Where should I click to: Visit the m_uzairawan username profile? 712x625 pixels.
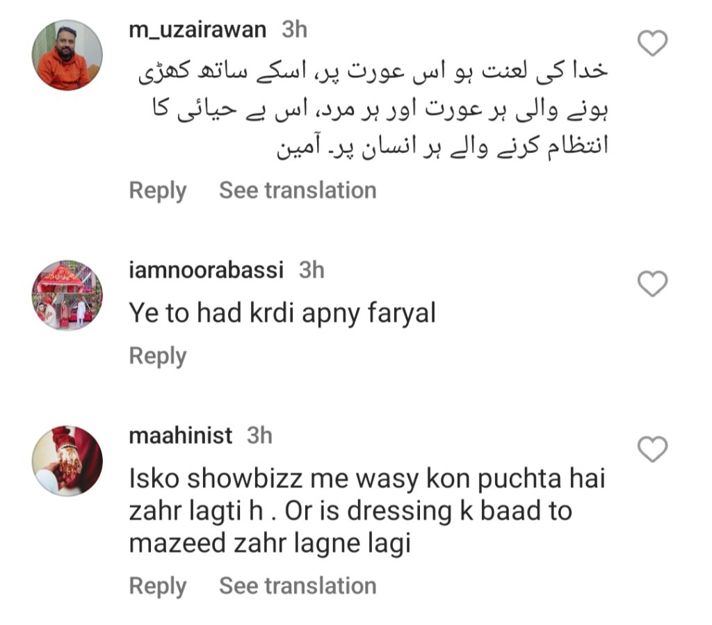(197, 30)
